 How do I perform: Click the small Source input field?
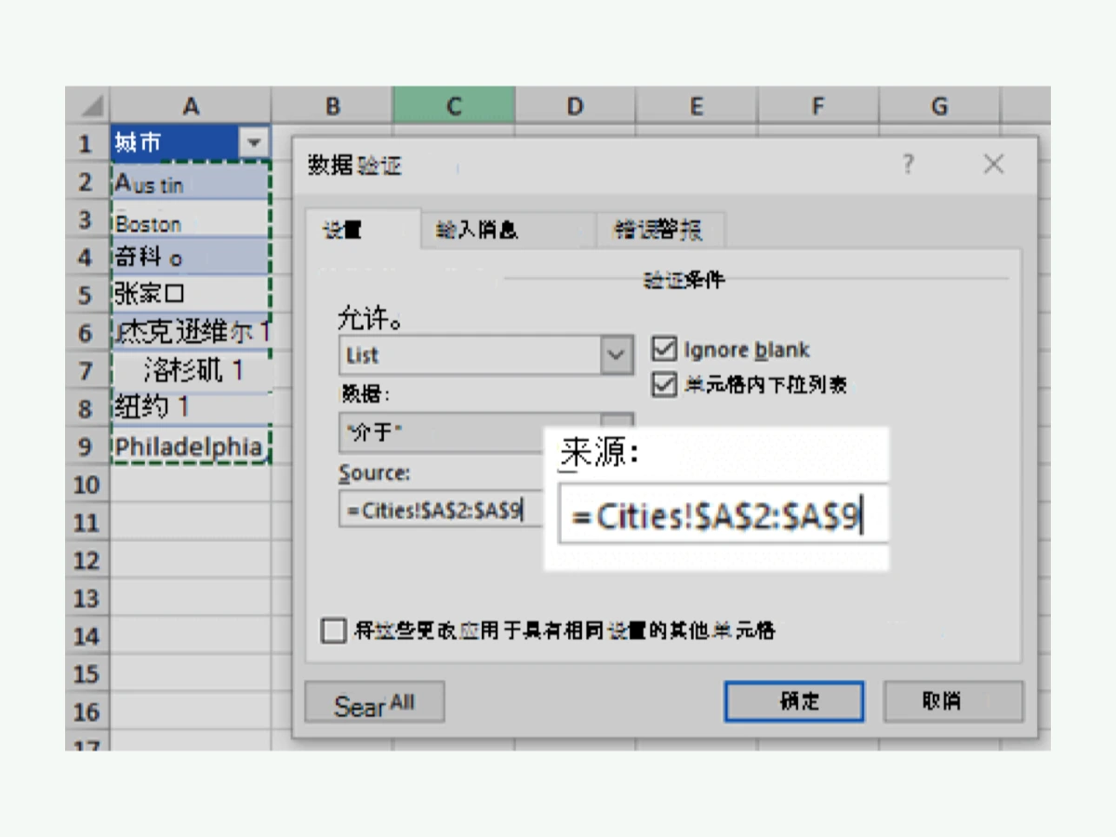click(x=441, y=509)
